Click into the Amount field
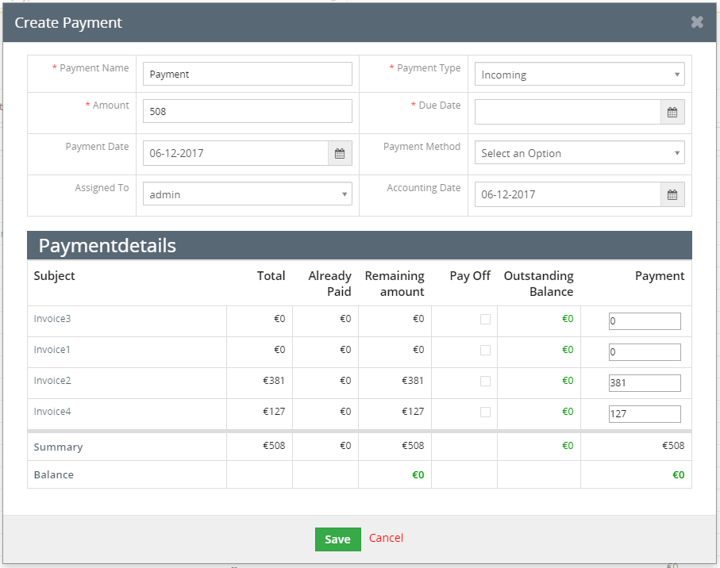Image resolution: width=720 pixels, height=568 pixels. (247, 112)
